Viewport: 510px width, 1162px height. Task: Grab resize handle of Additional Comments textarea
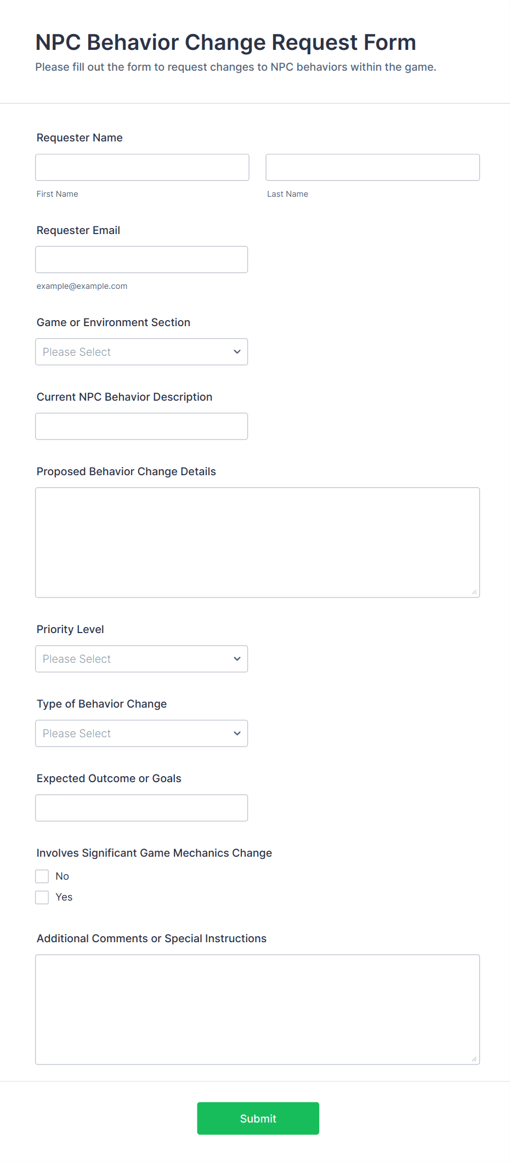pyautogui.click(x=474, y=1059)
